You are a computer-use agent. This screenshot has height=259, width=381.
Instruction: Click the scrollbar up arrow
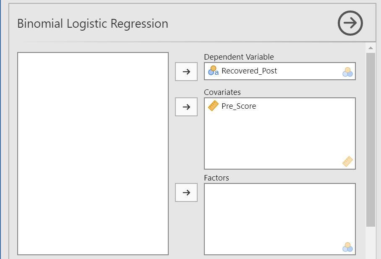tap(371, 48)
